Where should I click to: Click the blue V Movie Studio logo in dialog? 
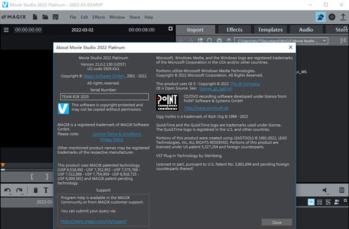coord(63,109)
